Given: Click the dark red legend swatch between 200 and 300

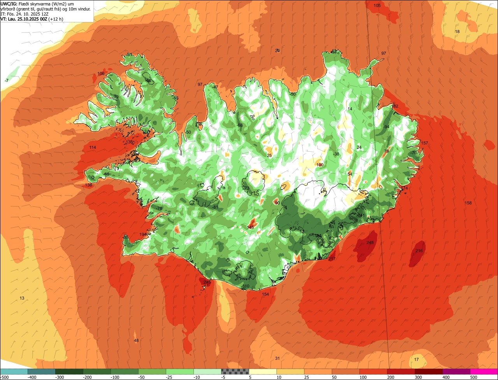Looking at the screenshot, I should pos(401,371).
